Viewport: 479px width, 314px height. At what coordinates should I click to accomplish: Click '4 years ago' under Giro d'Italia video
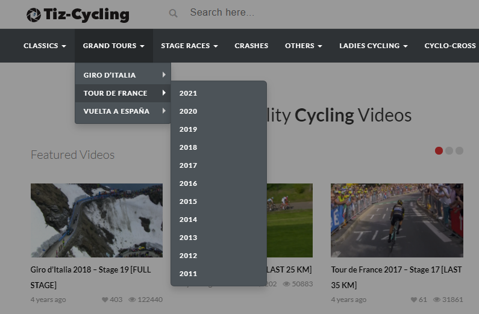(x=48, y=300)
